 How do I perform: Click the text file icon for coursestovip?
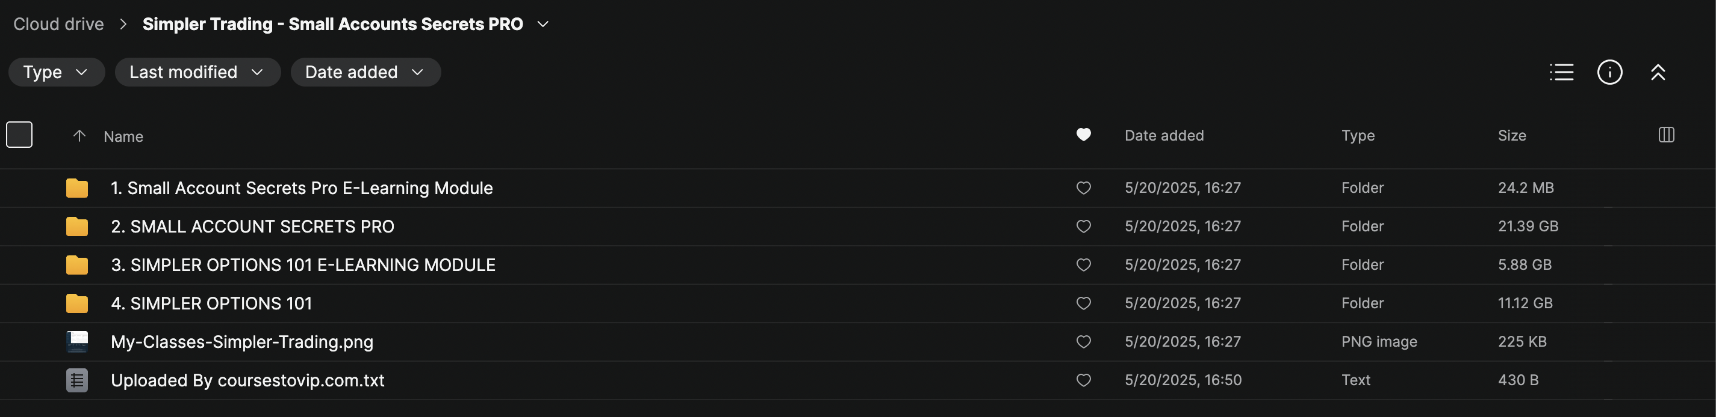pos(77,380)
